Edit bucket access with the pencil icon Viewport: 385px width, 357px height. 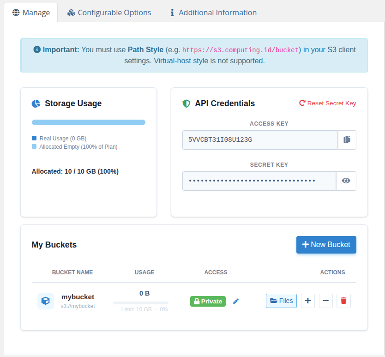(x=236, y=301)
